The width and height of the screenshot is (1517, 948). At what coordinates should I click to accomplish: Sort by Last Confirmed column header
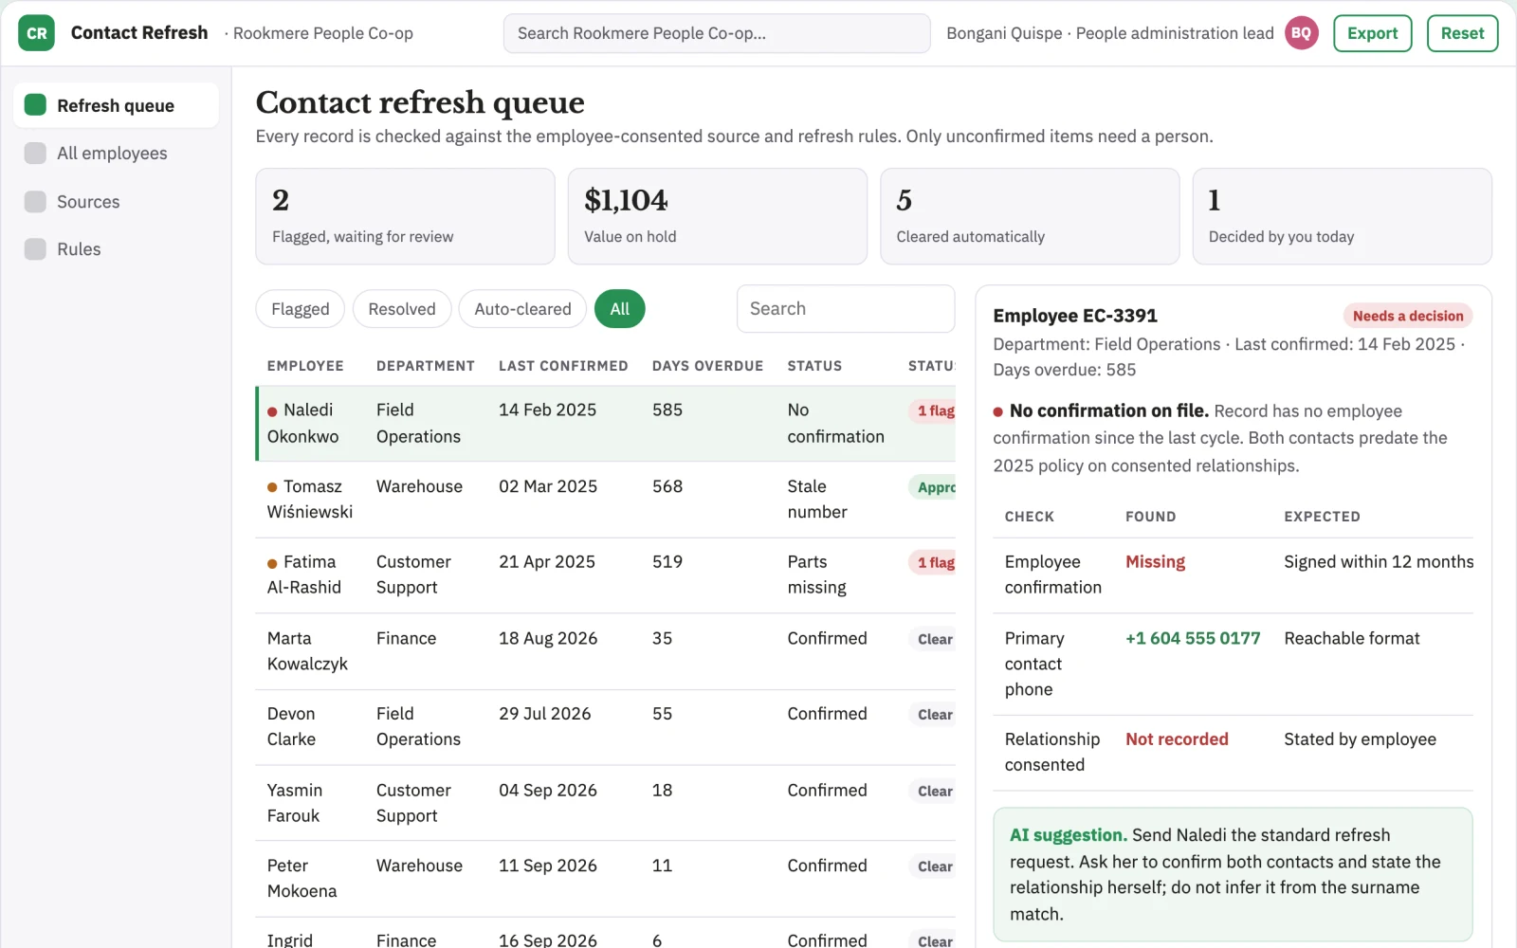tap(563, 366)
